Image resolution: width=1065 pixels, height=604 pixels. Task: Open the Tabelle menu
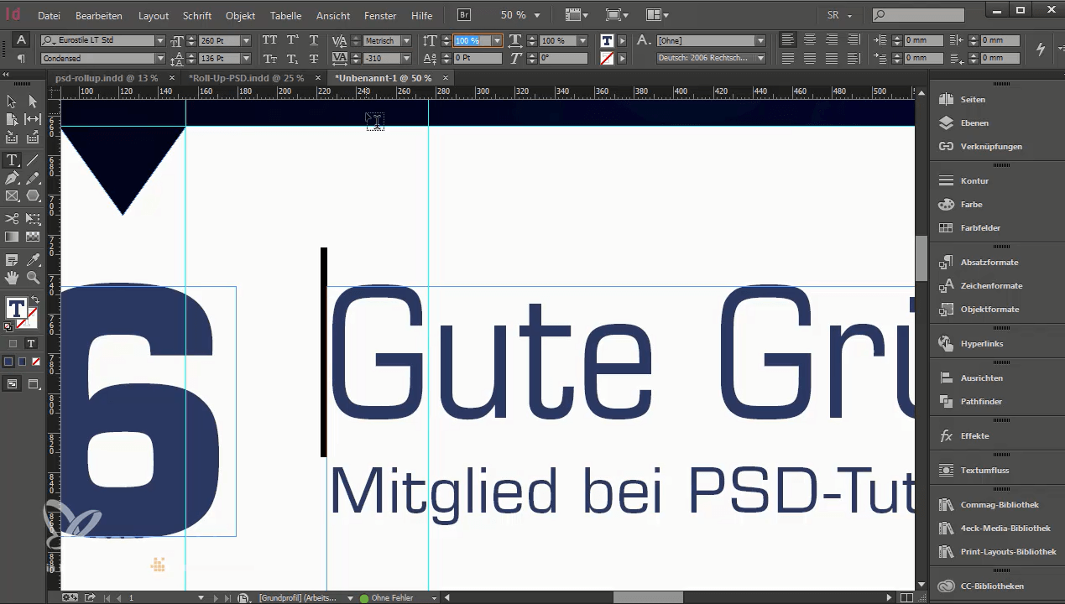[x=285, y=16]
